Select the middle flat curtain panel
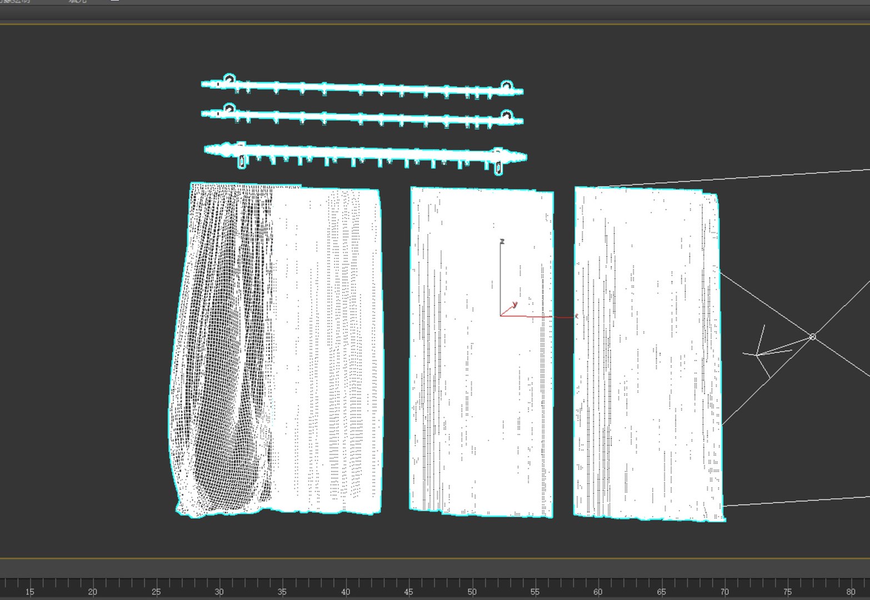This screenshot has width=870, height=600. [x=482, y=352]
